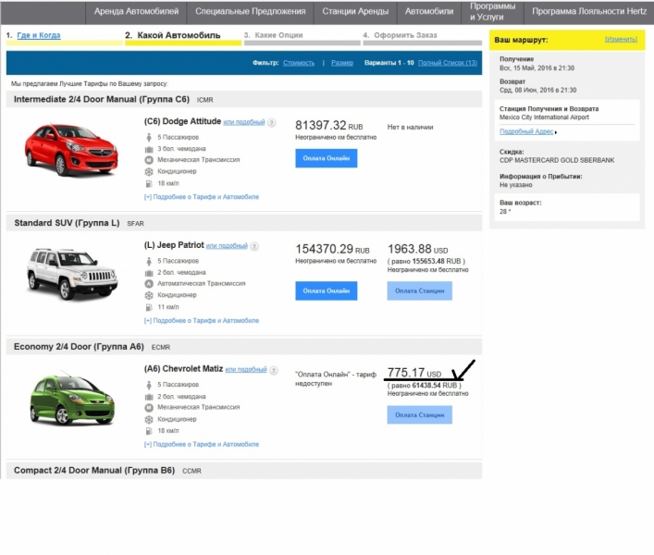Click the luggage icon for Dodge Attitude

[149, 148]
